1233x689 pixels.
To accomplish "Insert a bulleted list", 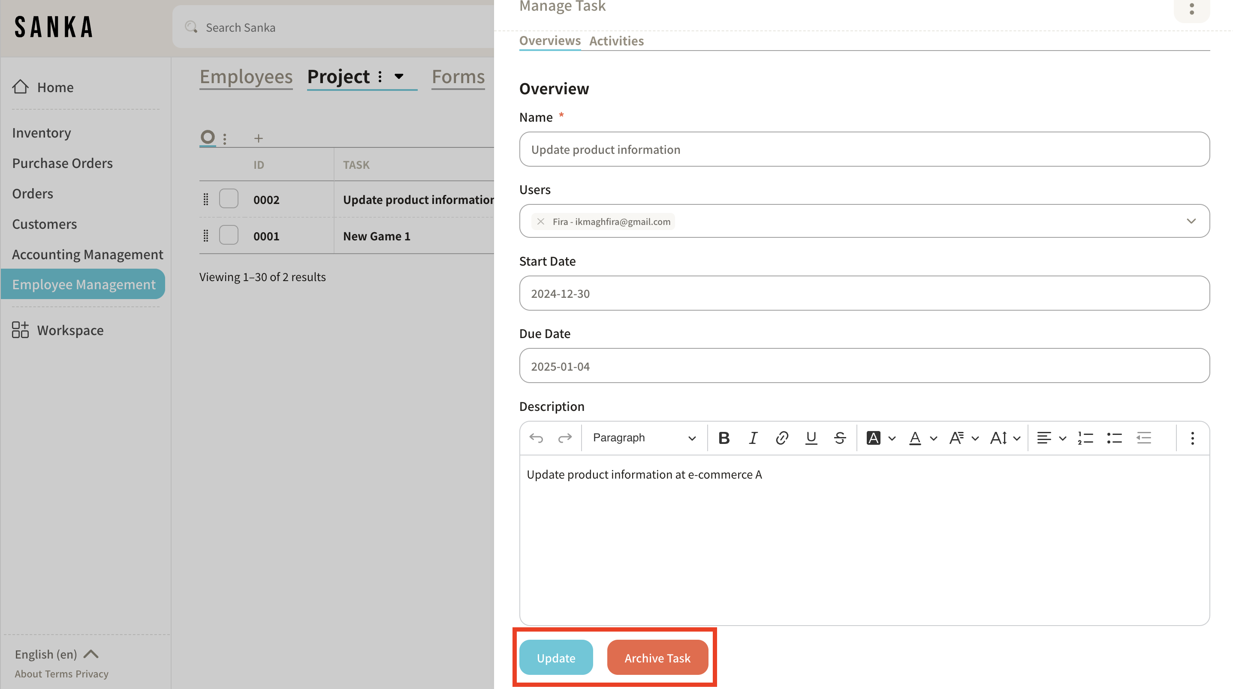I will tap(1114, 438).
